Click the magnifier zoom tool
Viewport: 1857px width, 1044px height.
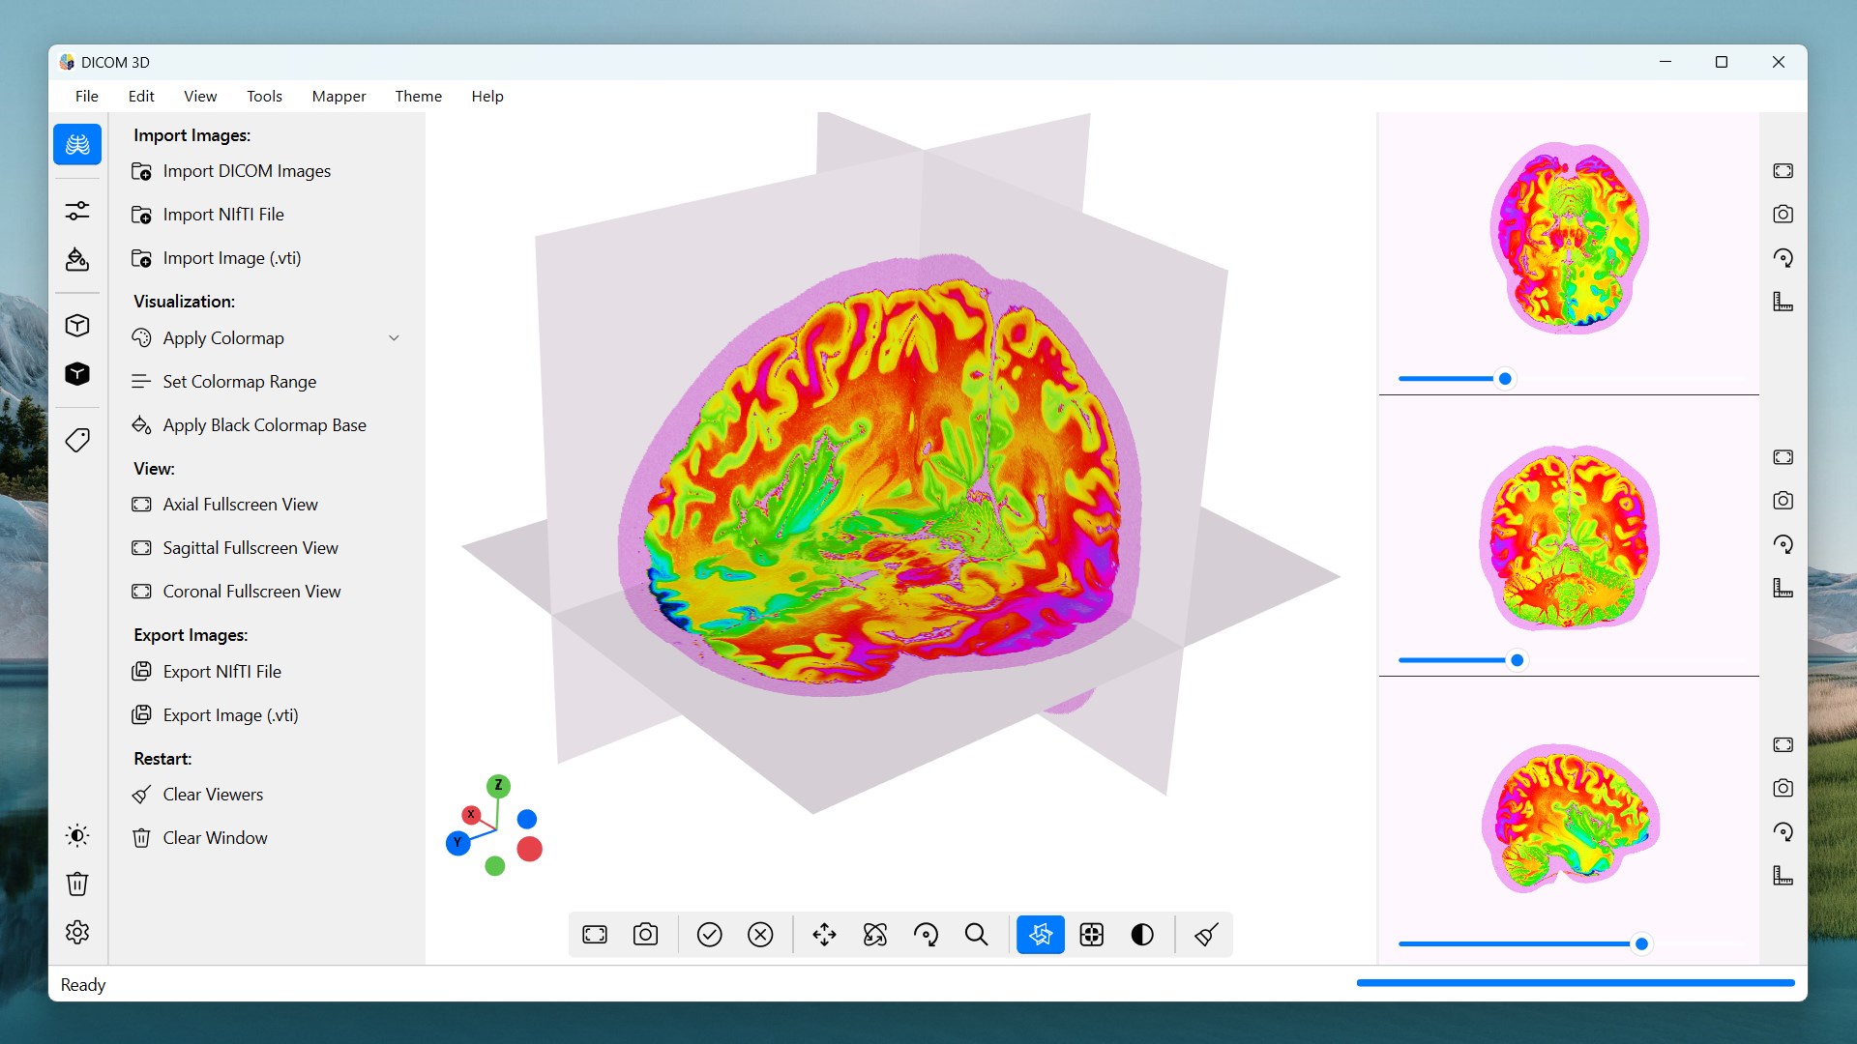coord(977,935)
